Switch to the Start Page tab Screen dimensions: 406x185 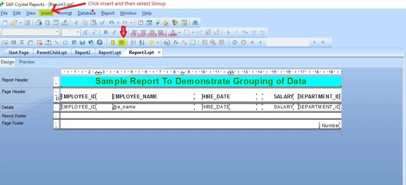(18, 52)
